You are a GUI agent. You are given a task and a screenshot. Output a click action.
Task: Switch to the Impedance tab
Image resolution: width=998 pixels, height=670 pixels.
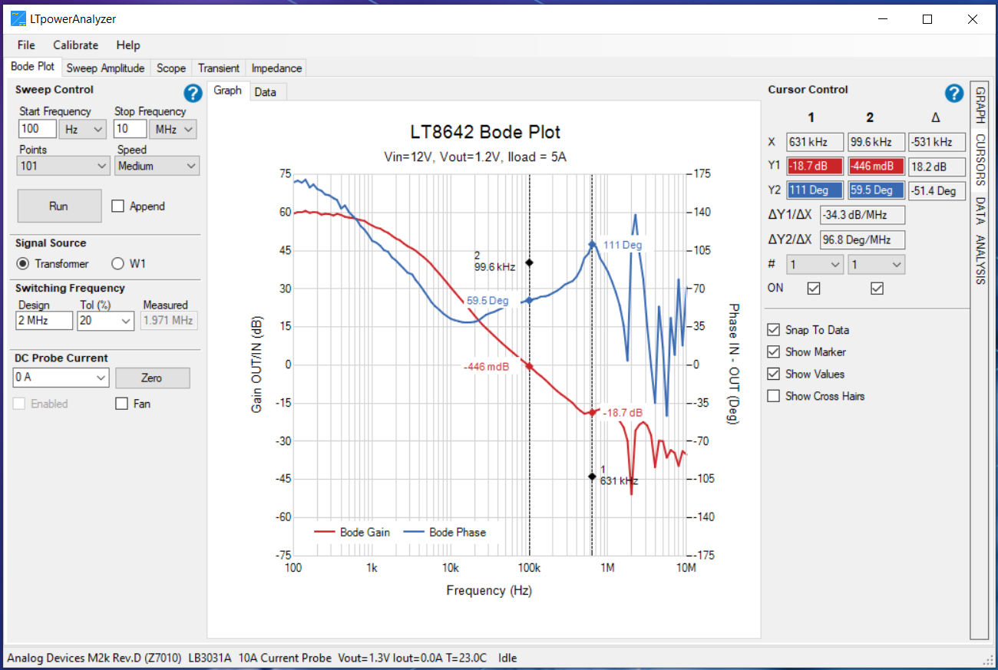coord(276,68)
